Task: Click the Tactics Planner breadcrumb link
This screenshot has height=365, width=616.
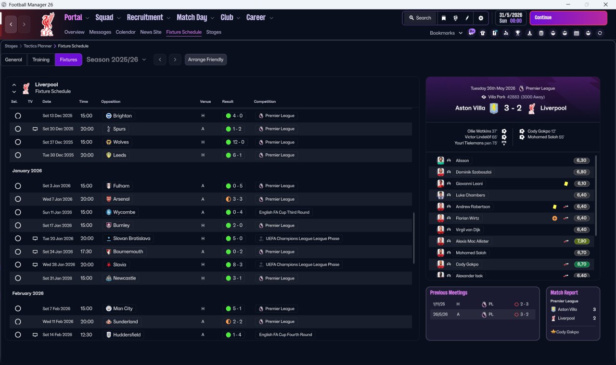Action: pos(38,46)
